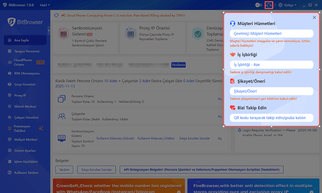
Task: Click the CloudPhone Ortamı cloud icon
Action: point(9,62)
